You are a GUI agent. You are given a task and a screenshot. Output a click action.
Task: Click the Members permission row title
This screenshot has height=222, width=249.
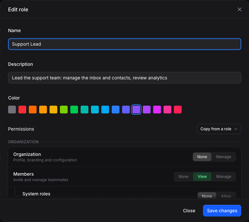(24, 174)
